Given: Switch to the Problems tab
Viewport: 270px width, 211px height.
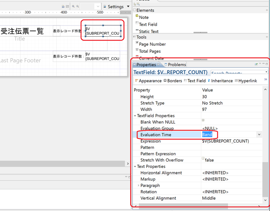Looking at the screenshot, I should point(177,64).
